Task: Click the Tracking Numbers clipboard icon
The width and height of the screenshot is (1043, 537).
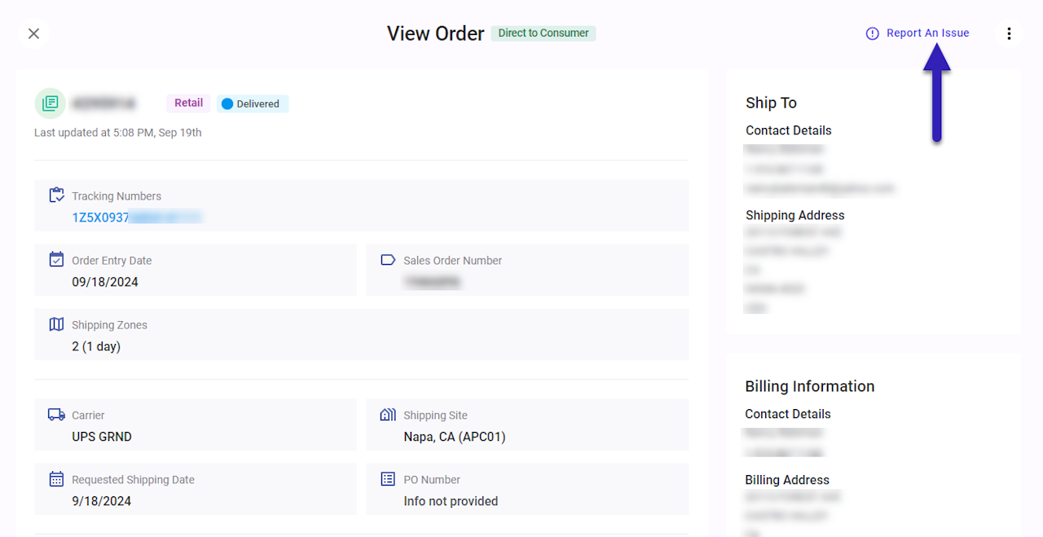Action: coord(56,196)
